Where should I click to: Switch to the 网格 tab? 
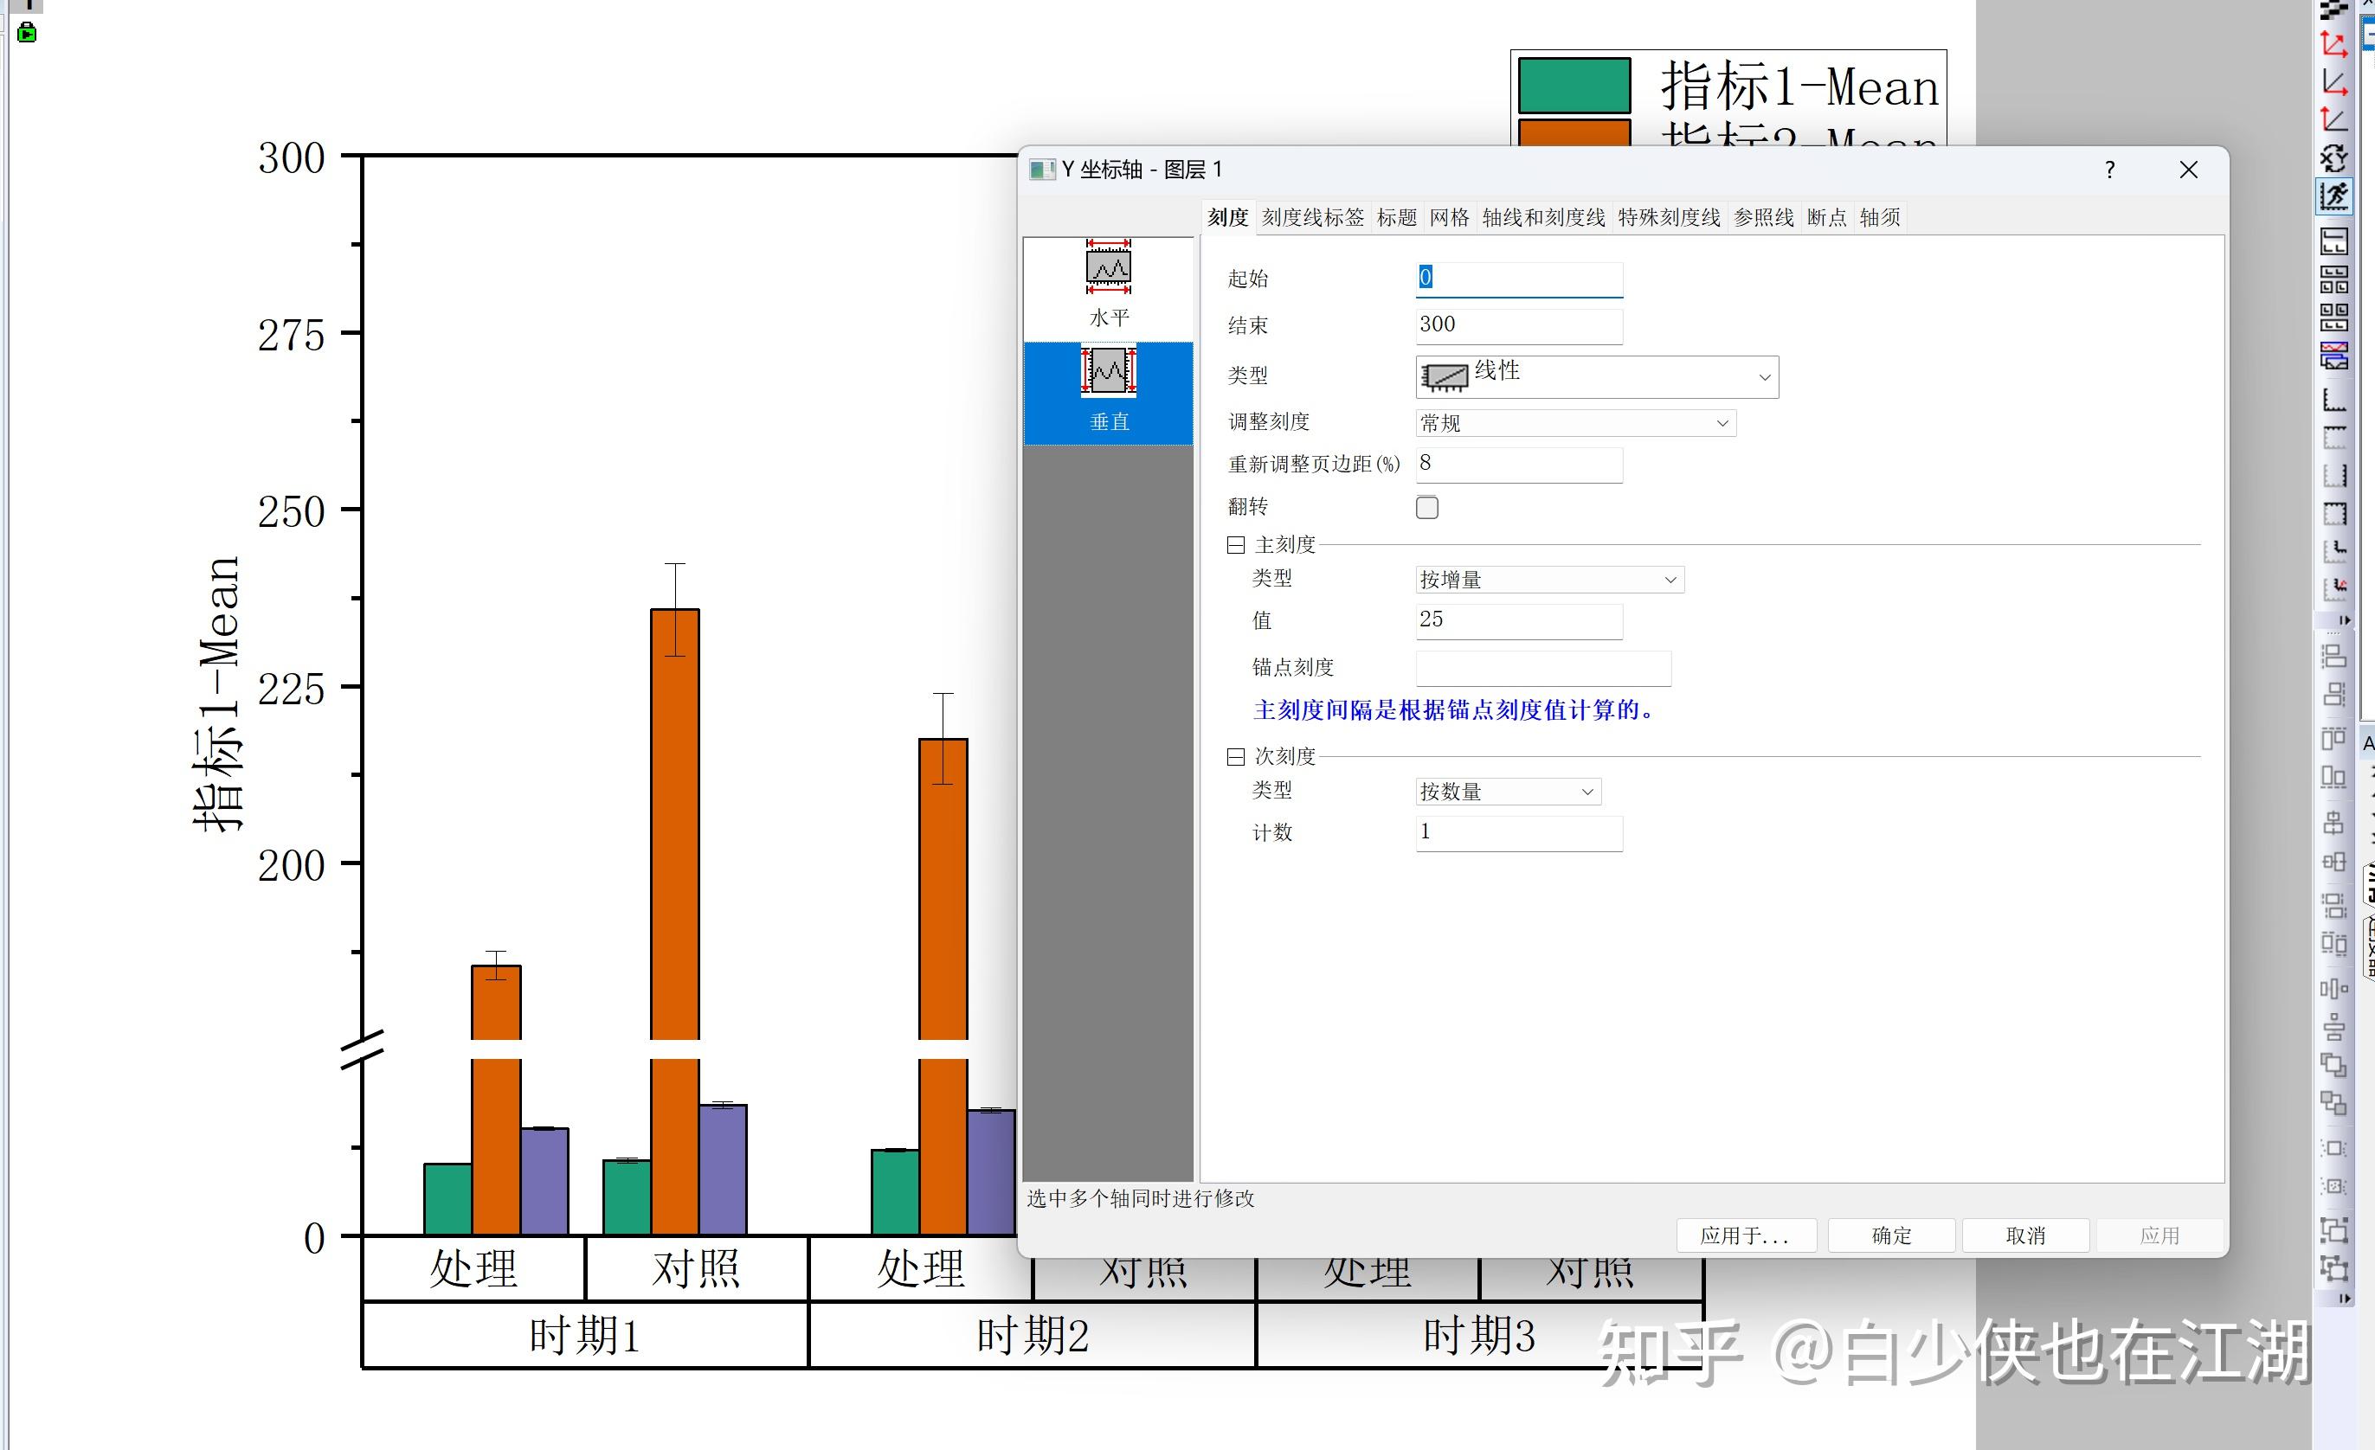[x=1449, y=218]
